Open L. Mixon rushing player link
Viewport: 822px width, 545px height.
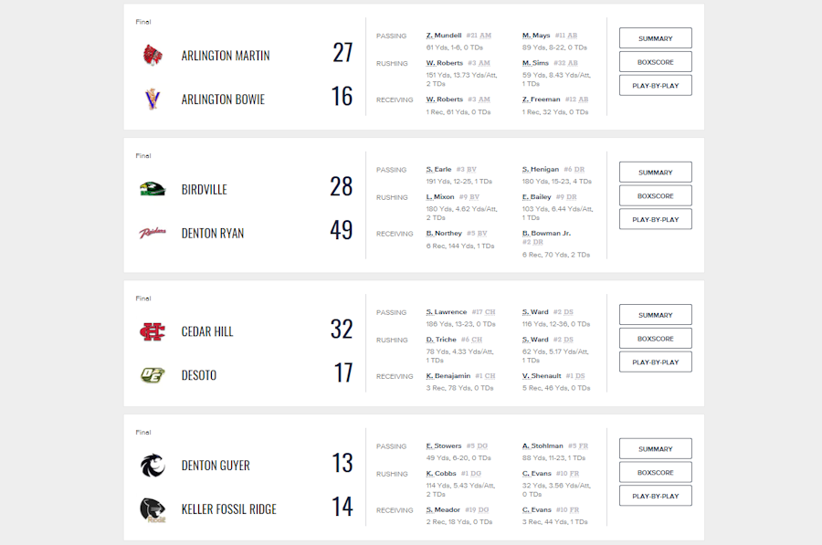pyautogui.click(x=440, y=197)
